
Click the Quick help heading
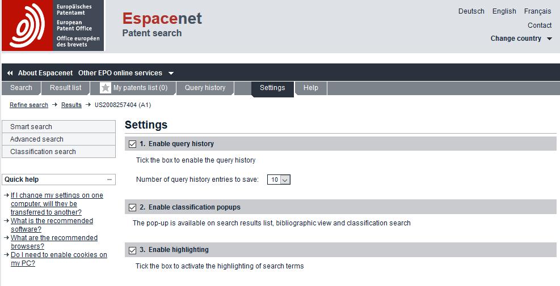(22, 180)
